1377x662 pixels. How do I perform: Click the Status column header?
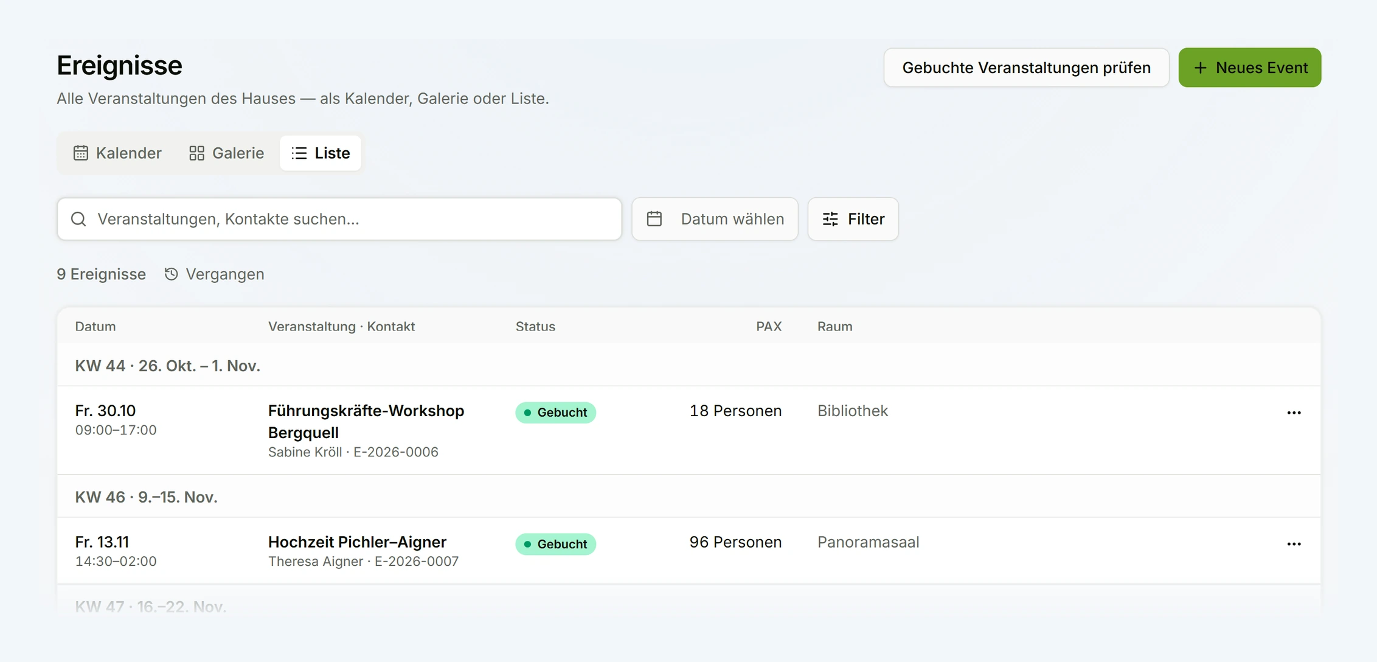535,326
